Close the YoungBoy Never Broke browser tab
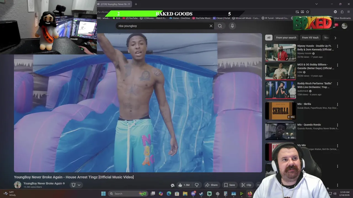Image resolution: width=353 pixels, height=198 pixels. 129,4
